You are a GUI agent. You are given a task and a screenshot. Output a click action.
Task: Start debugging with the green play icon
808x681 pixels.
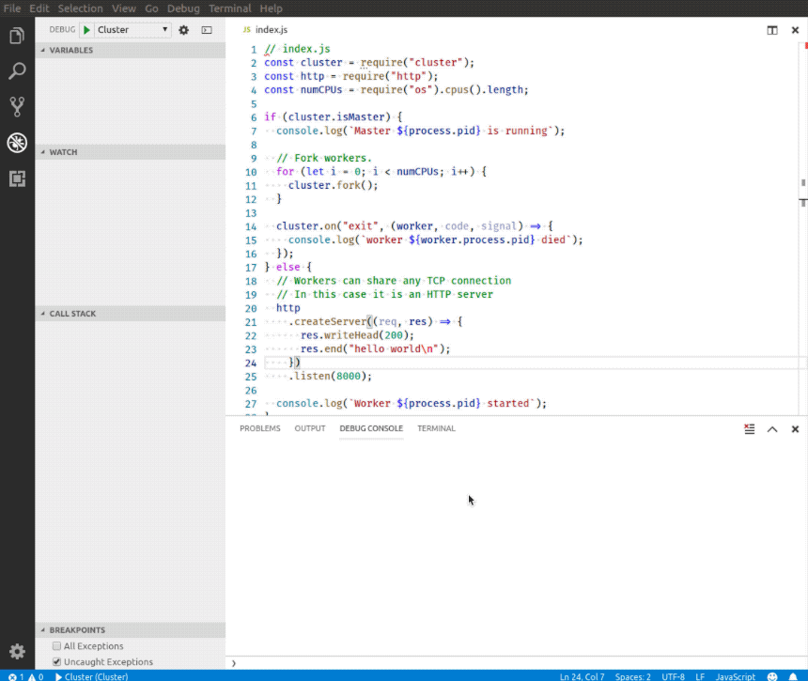[85, 29]
